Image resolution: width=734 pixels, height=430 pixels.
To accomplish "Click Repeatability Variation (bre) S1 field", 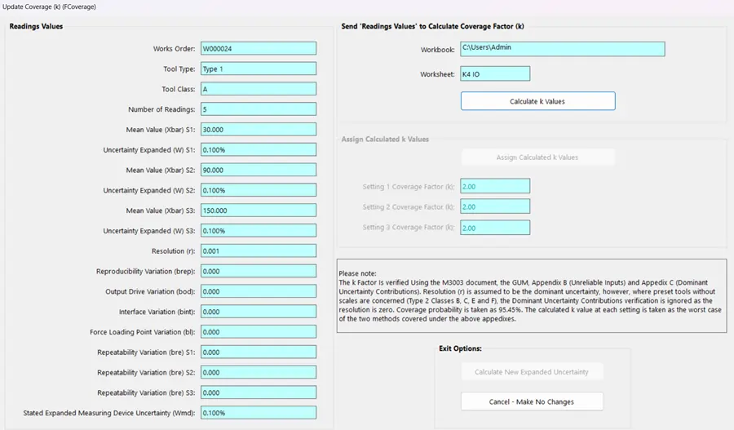I will (259, 352).
